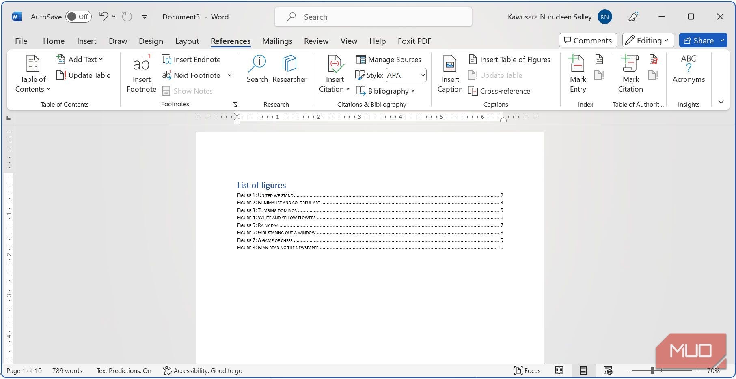Open Cross-reference dialog

click(499, 91)
